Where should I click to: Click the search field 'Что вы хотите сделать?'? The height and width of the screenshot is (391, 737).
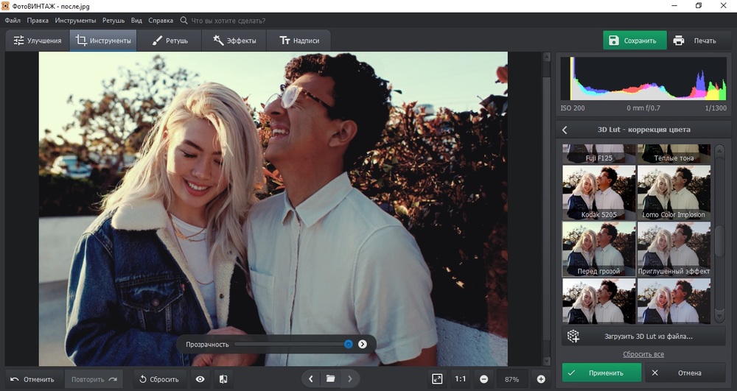(228, 21)
